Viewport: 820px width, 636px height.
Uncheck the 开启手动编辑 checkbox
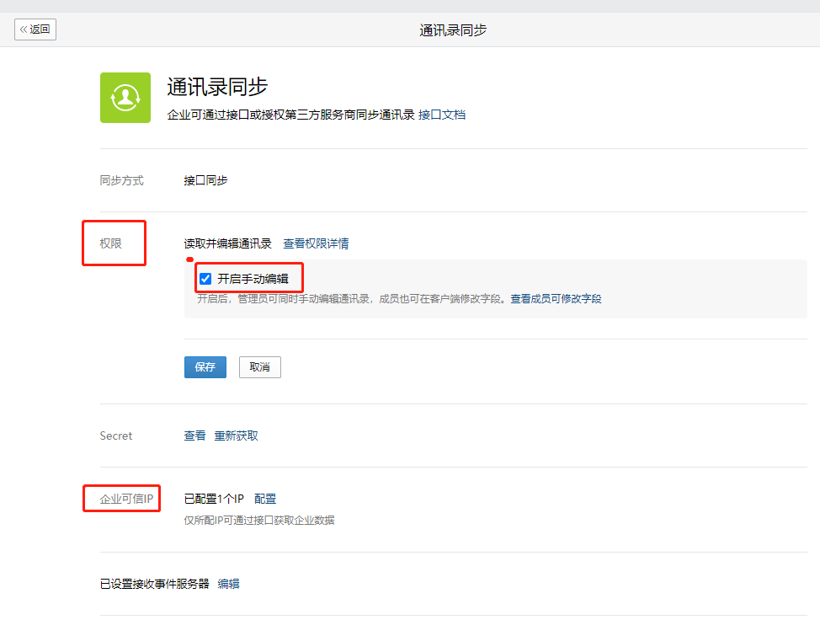coord(205,279)
